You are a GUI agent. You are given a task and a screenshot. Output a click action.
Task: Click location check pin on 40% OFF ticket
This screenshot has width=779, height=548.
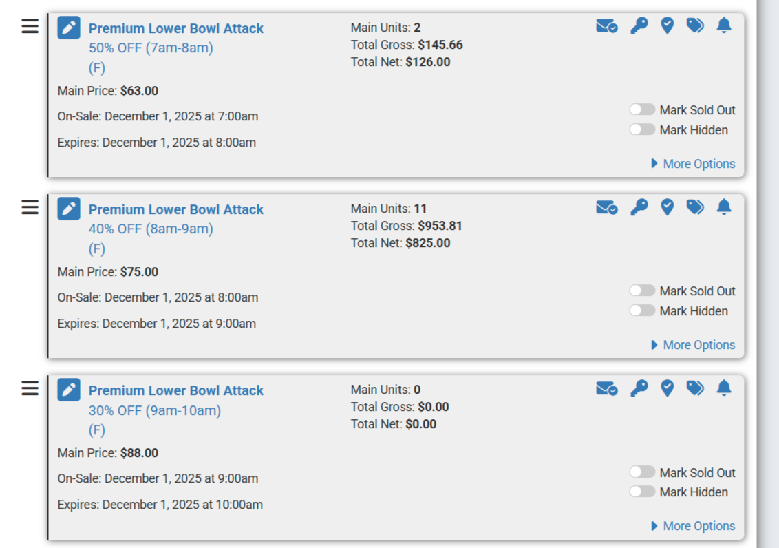point(667,207)
